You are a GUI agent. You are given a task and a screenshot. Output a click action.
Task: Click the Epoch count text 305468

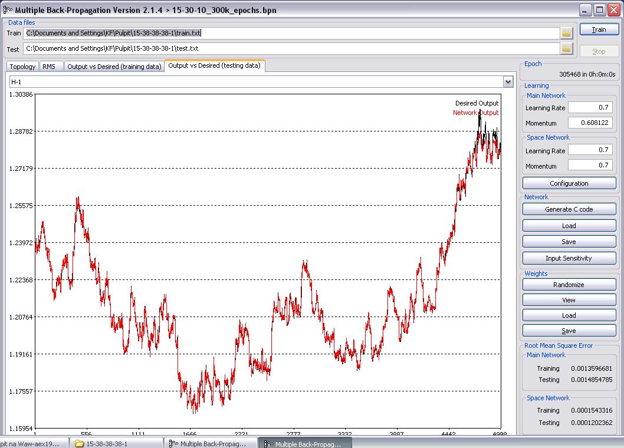(570, 74)
